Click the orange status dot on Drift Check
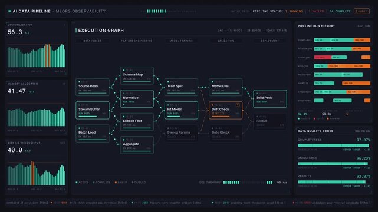 click(213, 105)
